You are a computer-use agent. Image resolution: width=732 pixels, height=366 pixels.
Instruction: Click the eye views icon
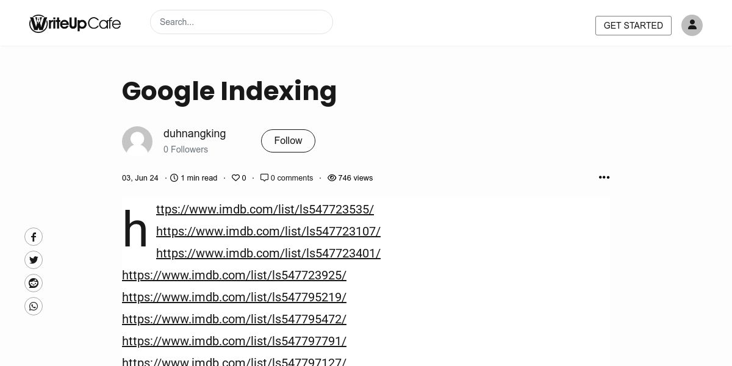tap(332, 178)
